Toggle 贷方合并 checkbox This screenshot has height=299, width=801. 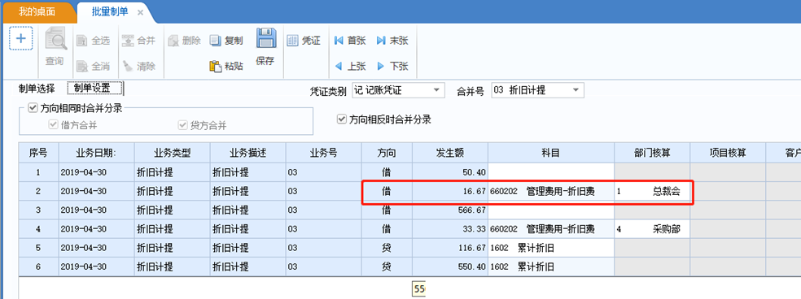(182, 125)
